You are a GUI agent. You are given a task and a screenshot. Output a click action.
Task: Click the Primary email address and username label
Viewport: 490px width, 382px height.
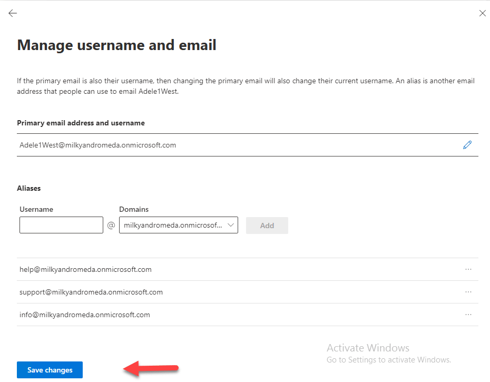(x=81, y=123)
